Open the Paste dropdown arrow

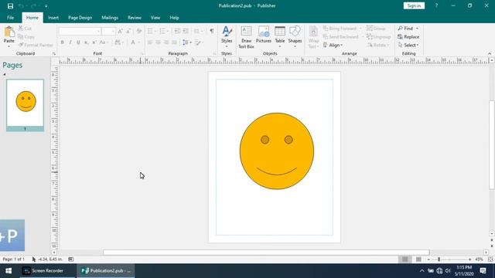tap(9, 46)
